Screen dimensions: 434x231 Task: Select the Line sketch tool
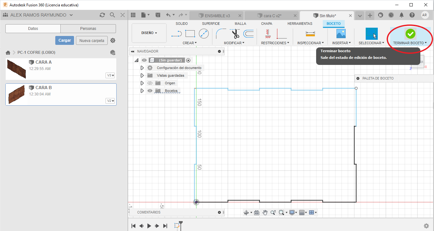point(176,33)
